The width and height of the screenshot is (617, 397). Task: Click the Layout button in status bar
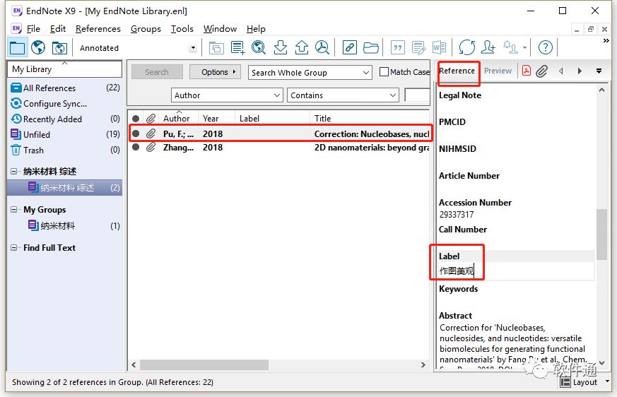579,382
